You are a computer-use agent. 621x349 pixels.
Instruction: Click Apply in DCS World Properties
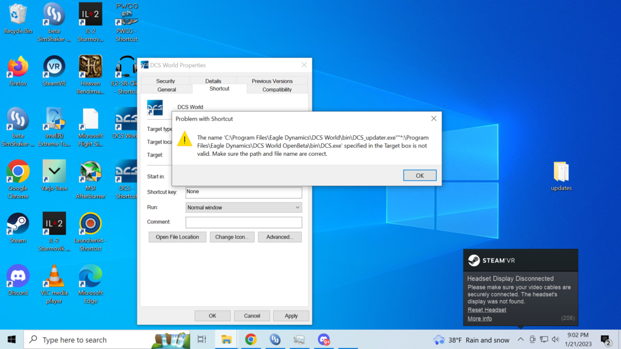[291, 315]
